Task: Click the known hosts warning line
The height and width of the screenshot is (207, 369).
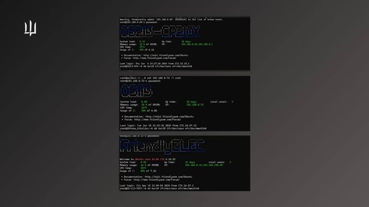Action: [x=172, y=19]
